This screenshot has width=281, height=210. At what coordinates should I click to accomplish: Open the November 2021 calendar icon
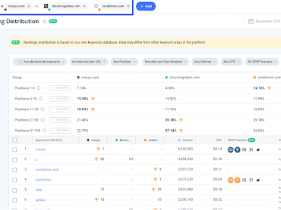pyautogui.click(x=251, y=21)
